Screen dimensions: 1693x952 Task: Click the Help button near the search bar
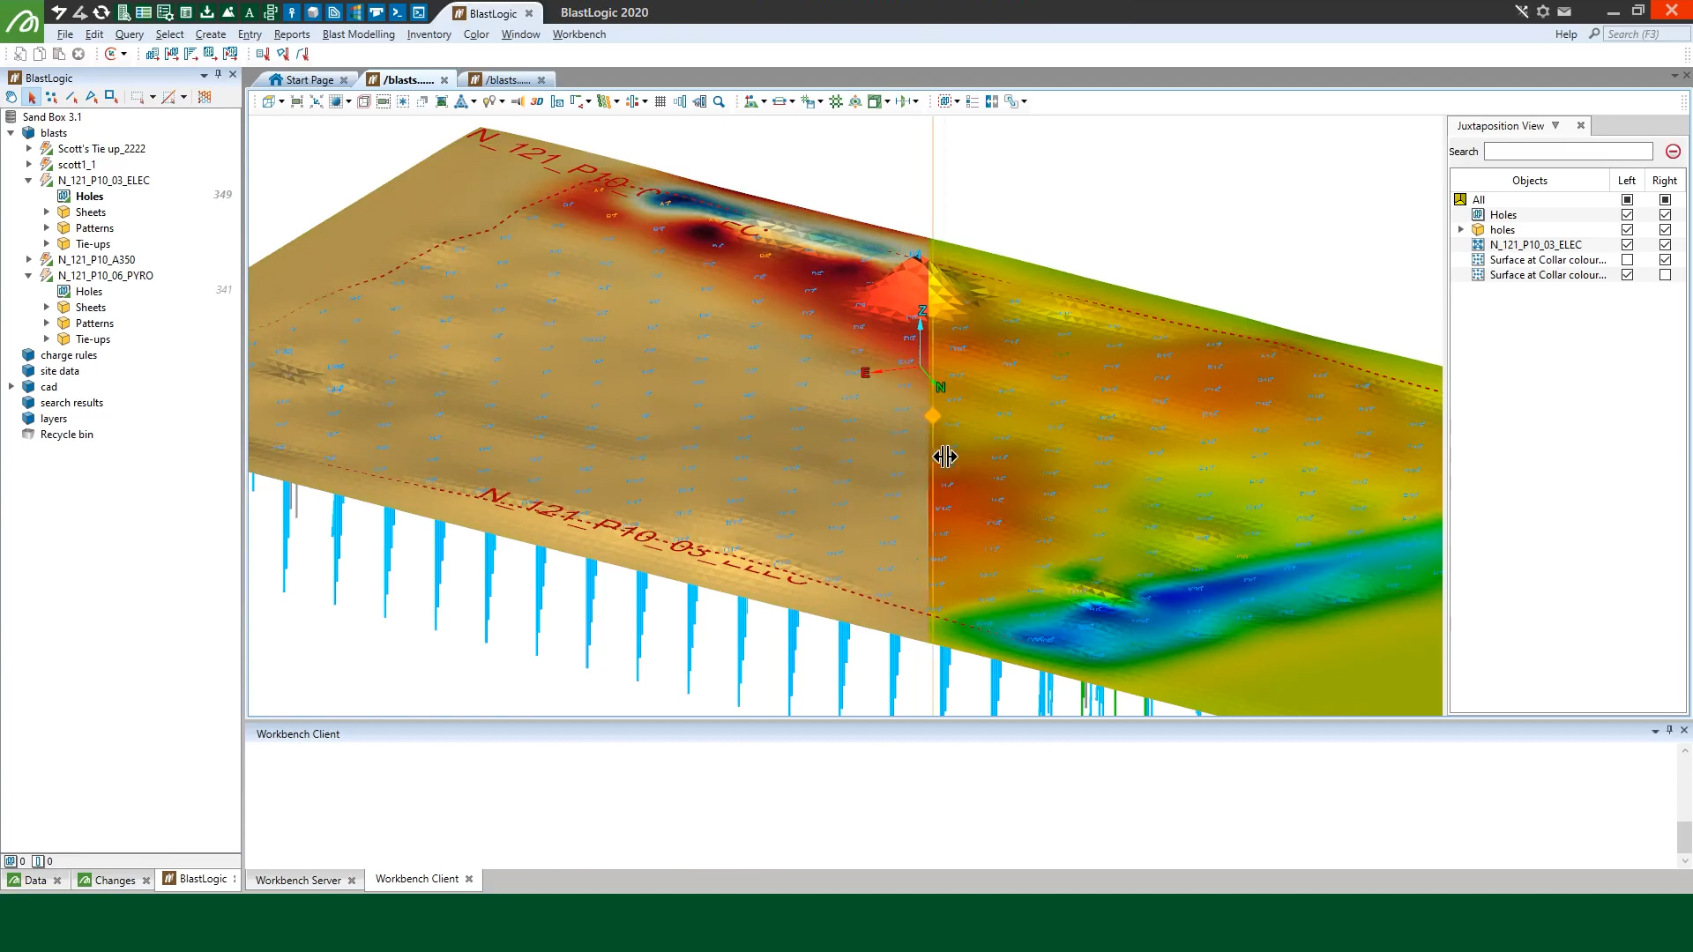point(1567,33)
